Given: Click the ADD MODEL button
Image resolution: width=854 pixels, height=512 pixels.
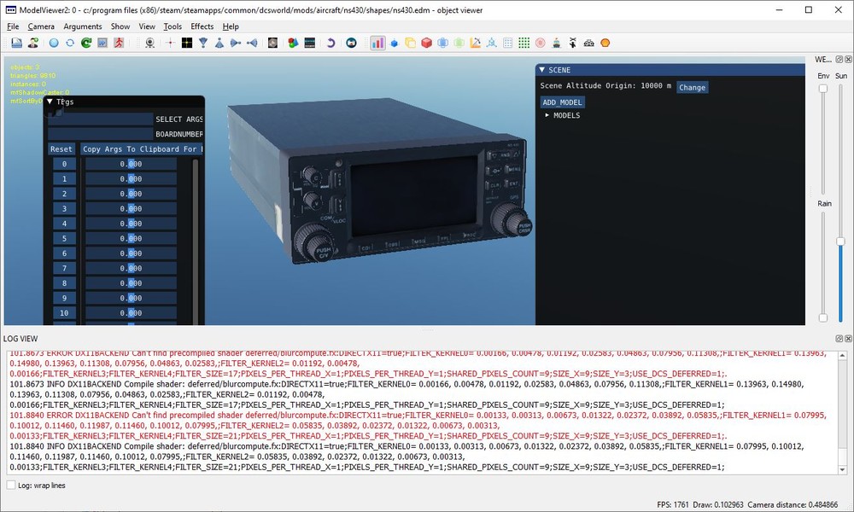Looking at the screenshot, I should point(563,102).
